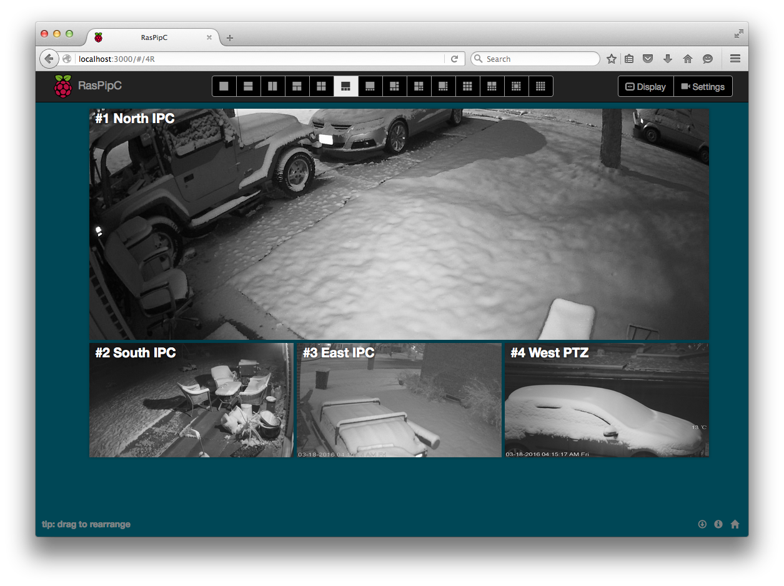Bookmark this page with the star icon

[611, 59]
